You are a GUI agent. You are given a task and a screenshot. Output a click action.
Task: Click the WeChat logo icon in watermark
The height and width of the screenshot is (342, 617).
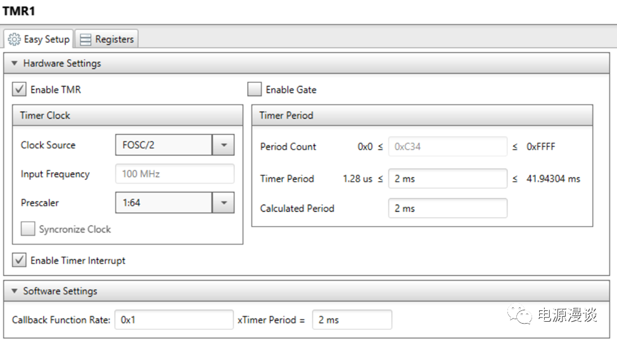pos(522,315)
